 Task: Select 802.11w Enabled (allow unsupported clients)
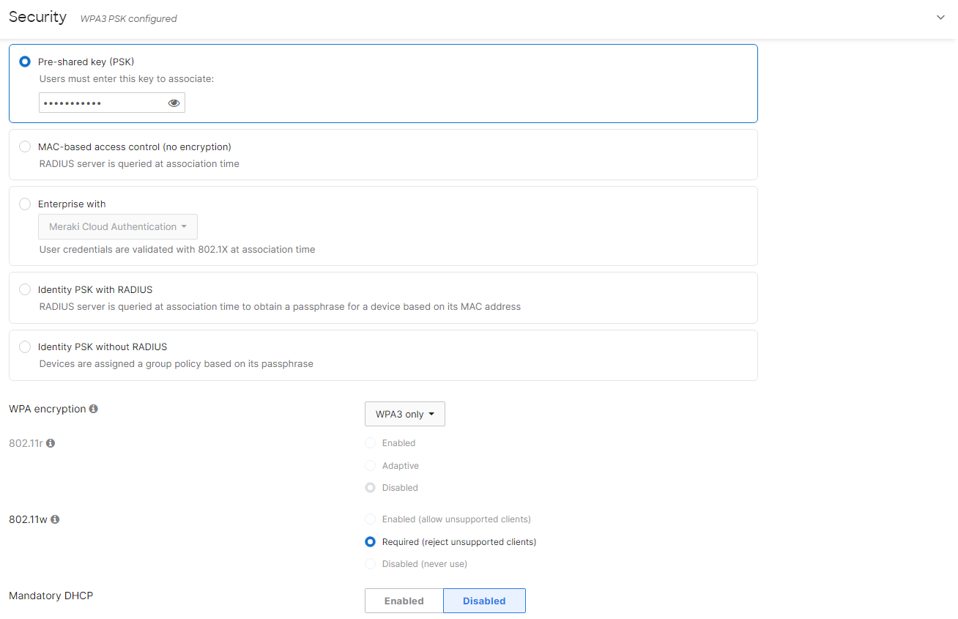(x=370, y=519)
